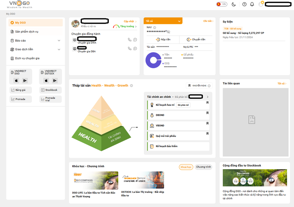Message the Chuyên gia DBA expert
Viewport: 294px width, 207px height.
coord(135,48)
